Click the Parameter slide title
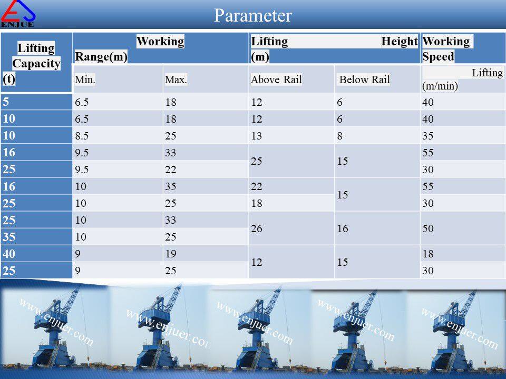This screenshot has width=506, height=379. 252,15
